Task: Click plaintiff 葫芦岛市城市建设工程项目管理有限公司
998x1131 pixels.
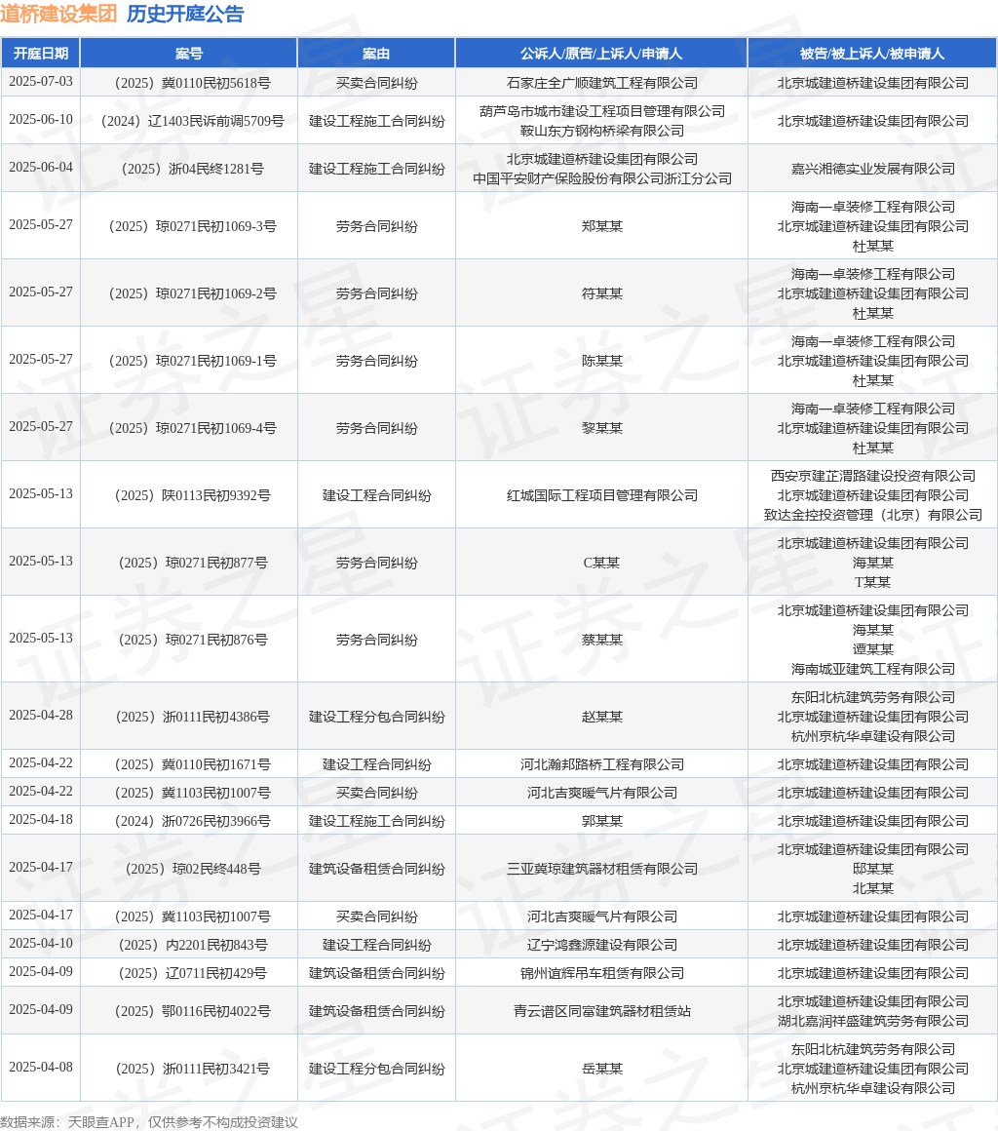Action: 602,111
